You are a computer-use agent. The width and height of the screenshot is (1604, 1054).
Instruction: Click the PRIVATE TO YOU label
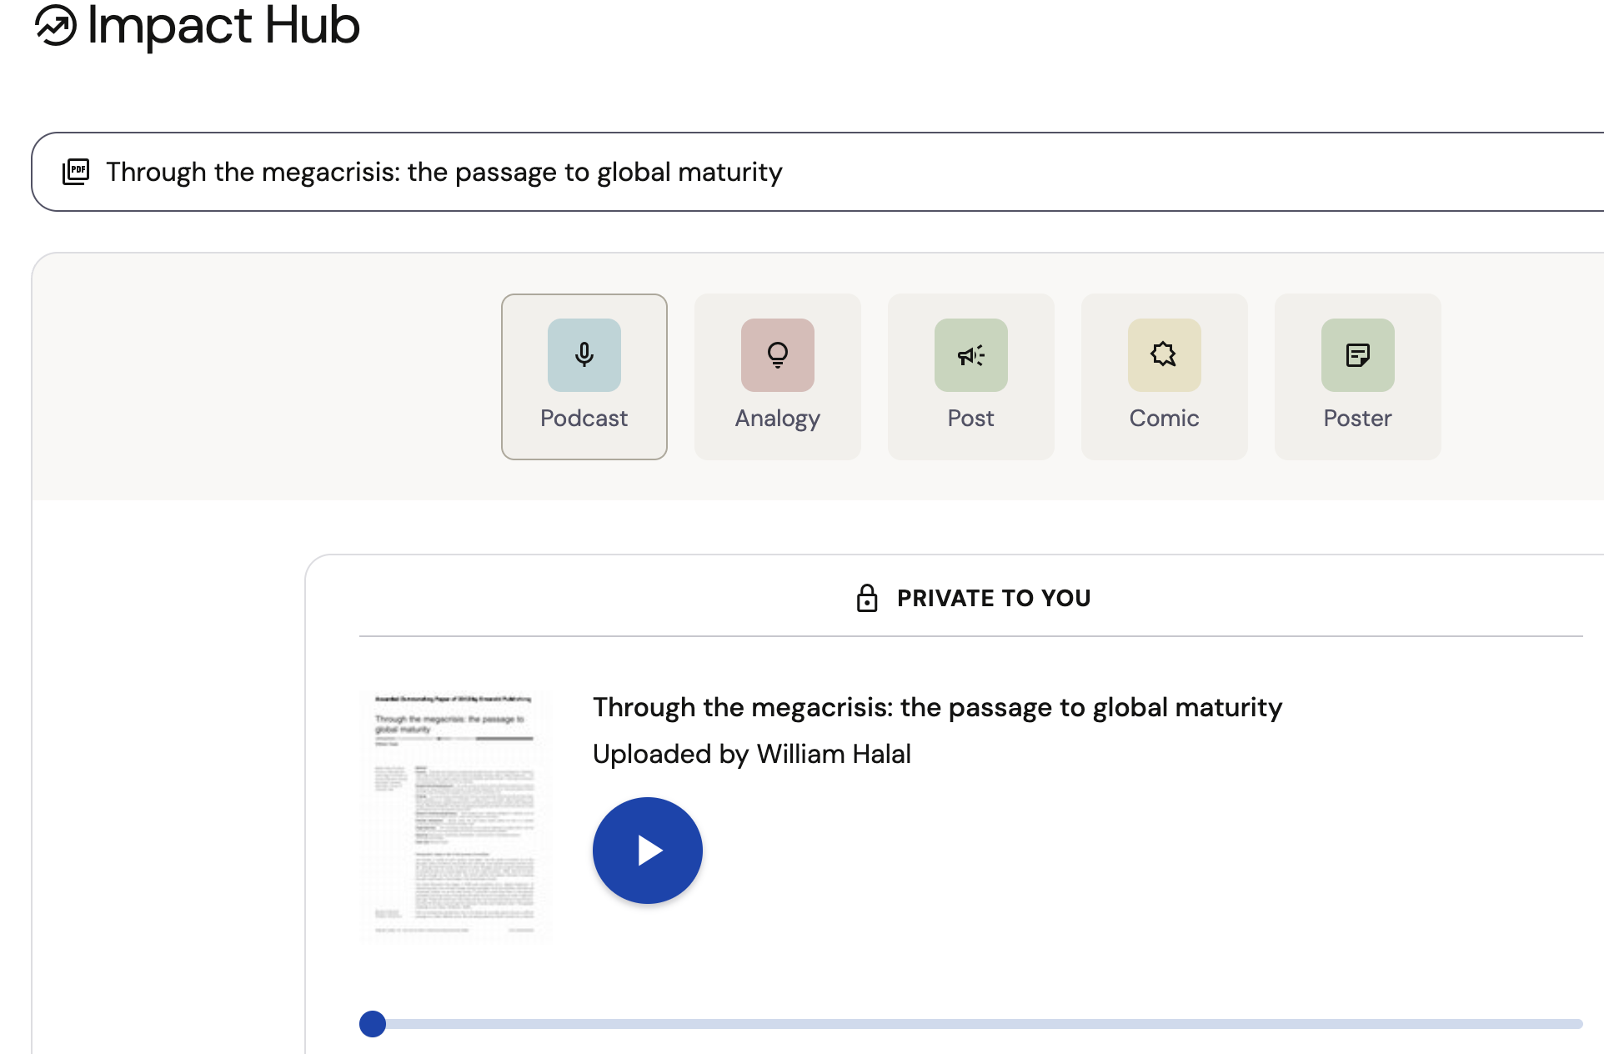pos(993,598)
